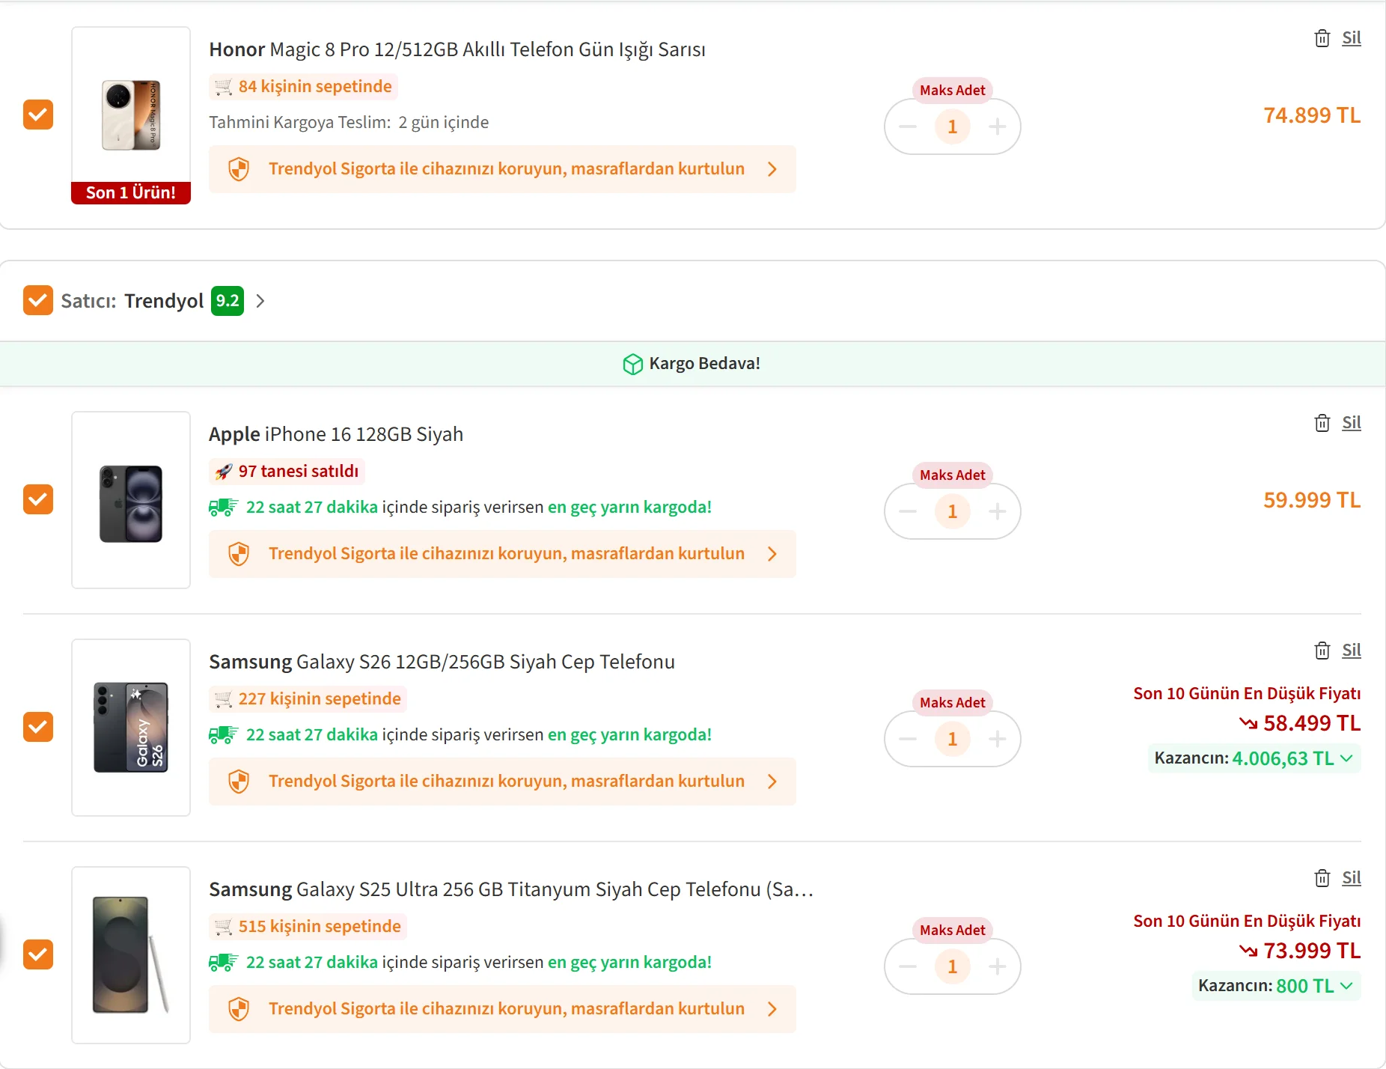Open Trendyol Sigorta offer for Galaxy S26
This screenshot has width=1386, height=1069.
pos(502,782)
